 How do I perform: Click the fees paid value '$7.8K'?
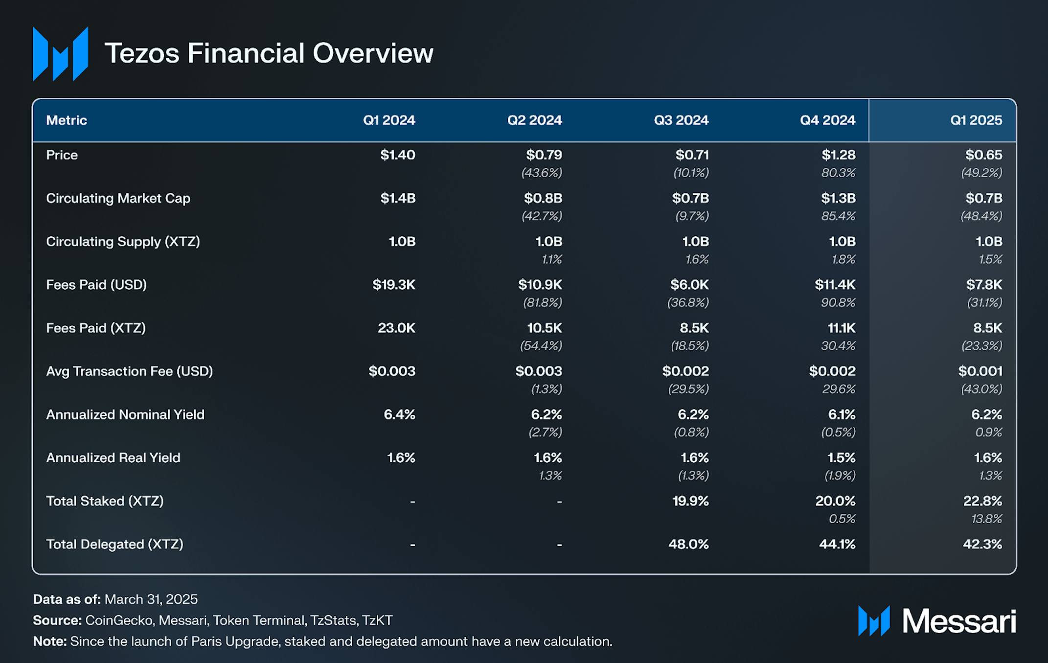tap(984, 285)
